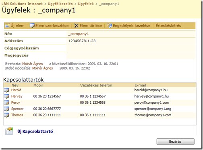
Task: Click the Engedélyek kezelése icon
Action: (x=110, y=25)
